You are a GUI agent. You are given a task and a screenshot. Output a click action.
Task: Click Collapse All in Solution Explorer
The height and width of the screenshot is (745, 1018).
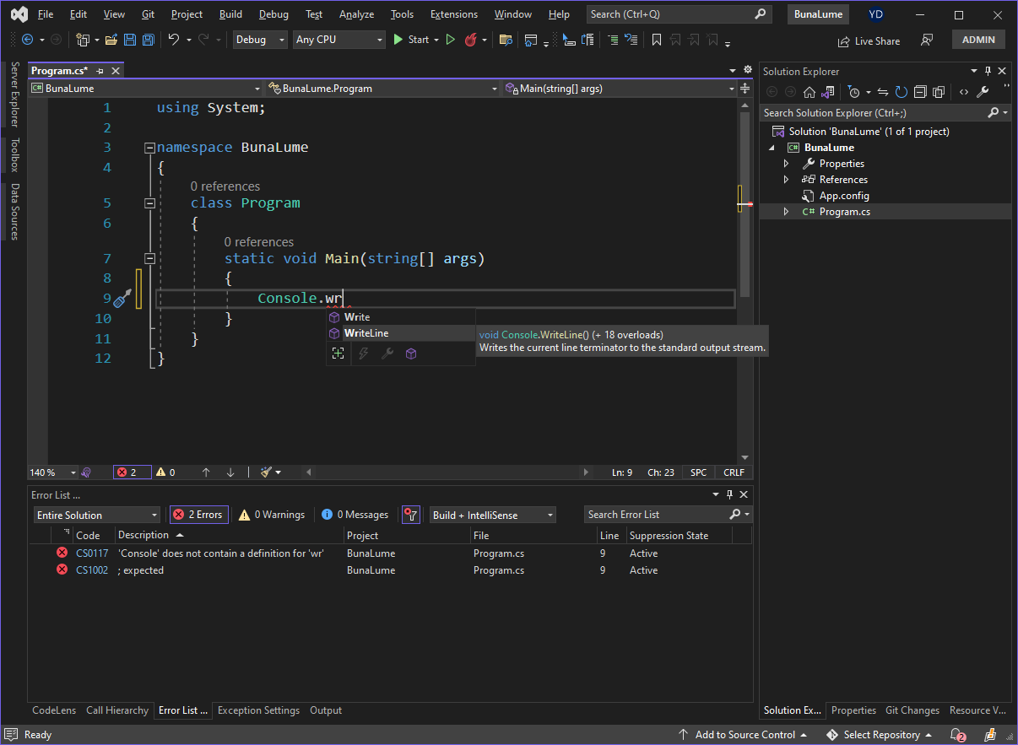(920, 92)
